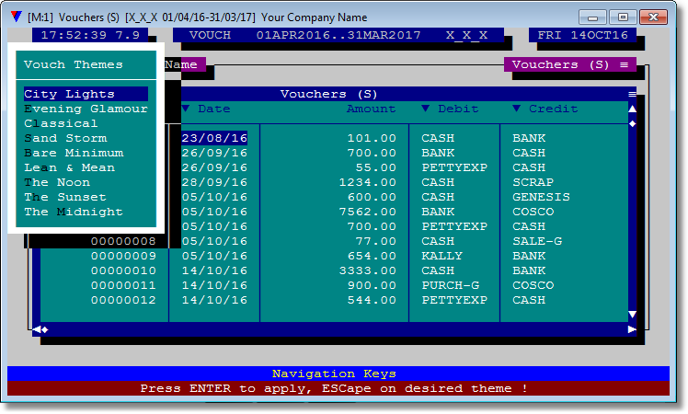Click voucher number 00000011
This screenshot has width=688, height=414.
pos(123,285)
